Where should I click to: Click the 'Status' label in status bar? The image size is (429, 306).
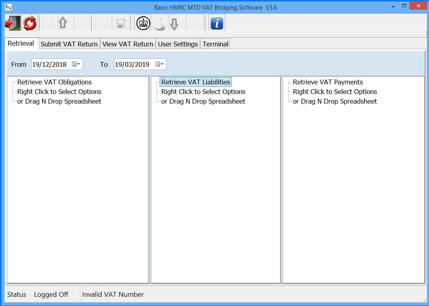coord(17,294)
